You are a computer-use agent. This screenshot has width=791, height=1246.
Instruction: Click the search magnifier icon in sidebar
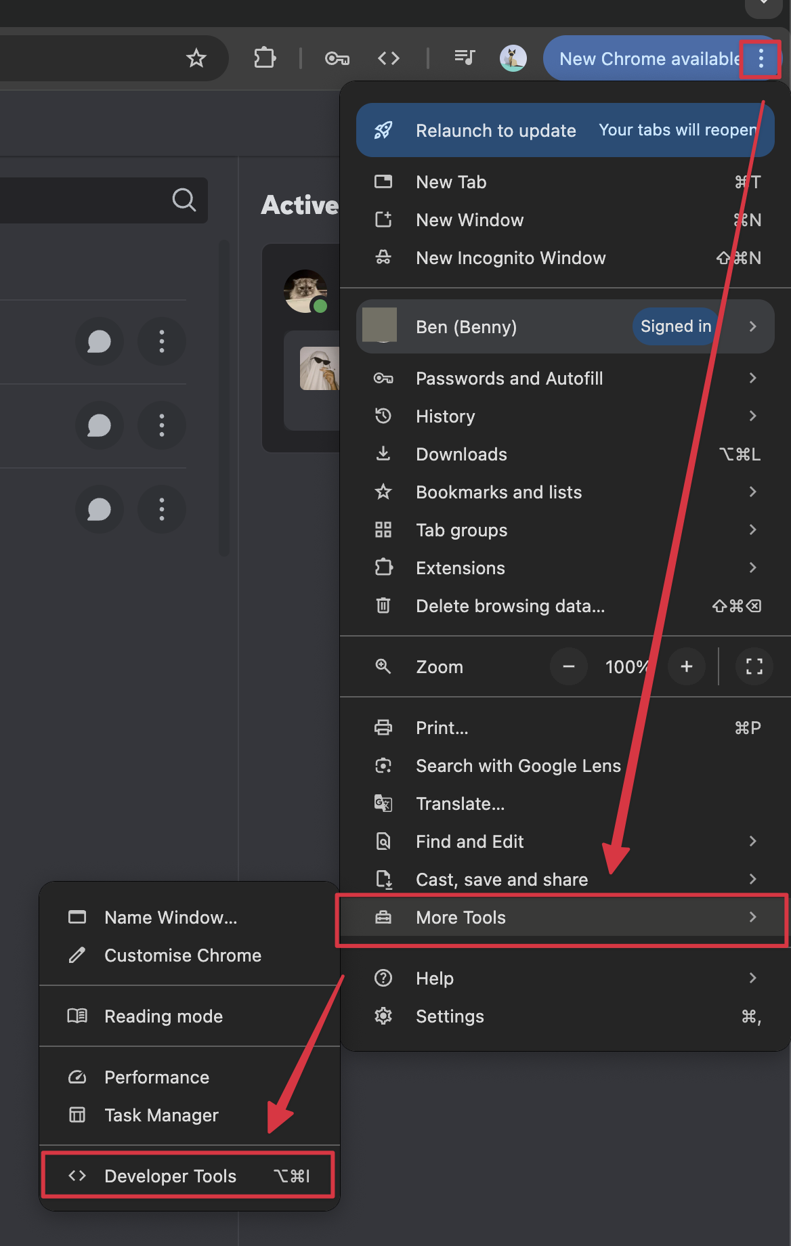pyautogui.click(x=184, y=200)
